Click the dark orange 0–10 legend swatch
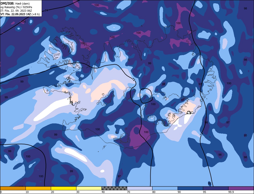This screenshot has width=254, height=194. pyautogui.click(x=13, y=188)
